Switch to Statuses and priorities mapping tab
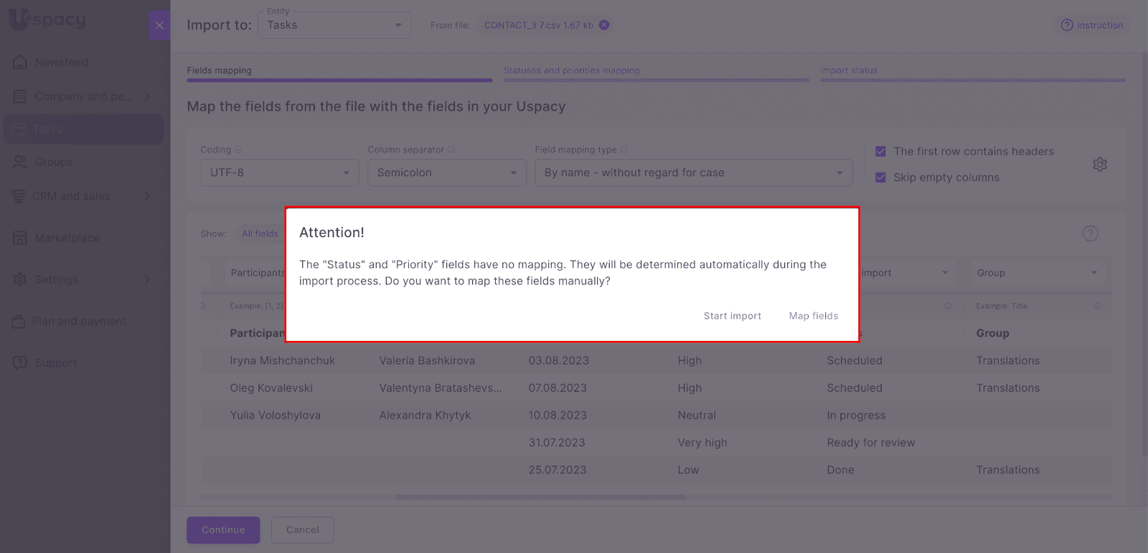Screen dimensions: 1148x553 coord(571,71)
